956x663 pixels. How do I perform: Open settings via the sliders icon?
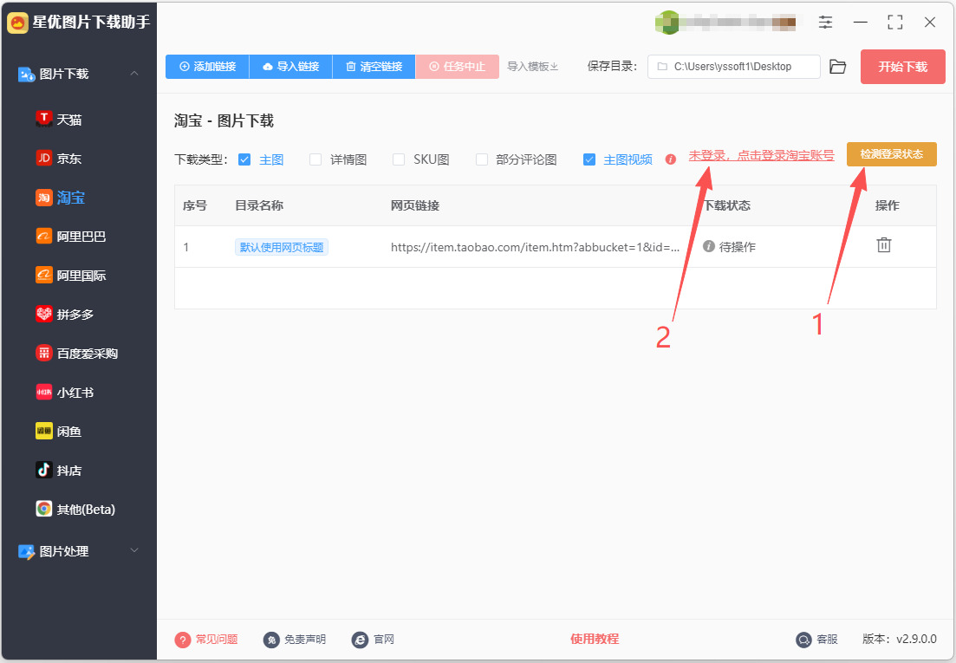point(825,23)
